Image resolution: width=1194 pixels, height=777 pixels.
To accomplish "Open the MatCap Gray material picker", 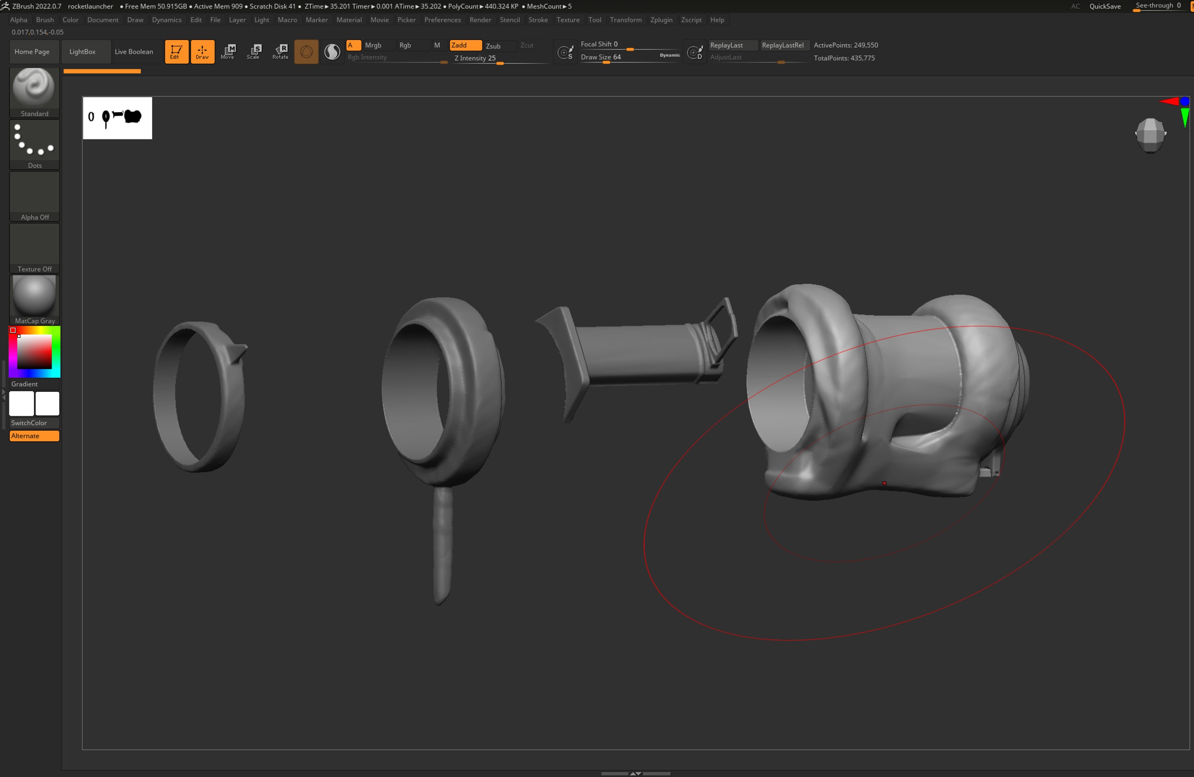I will click(34, 296).
